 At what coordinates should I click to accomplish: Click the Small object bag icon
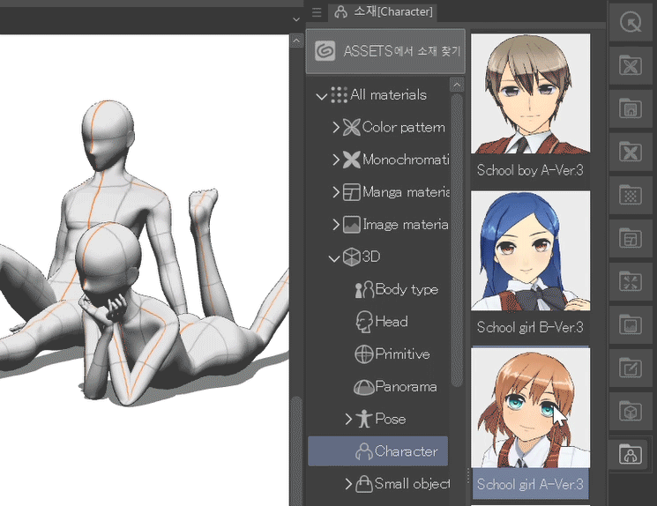click(x=363, y=484)
